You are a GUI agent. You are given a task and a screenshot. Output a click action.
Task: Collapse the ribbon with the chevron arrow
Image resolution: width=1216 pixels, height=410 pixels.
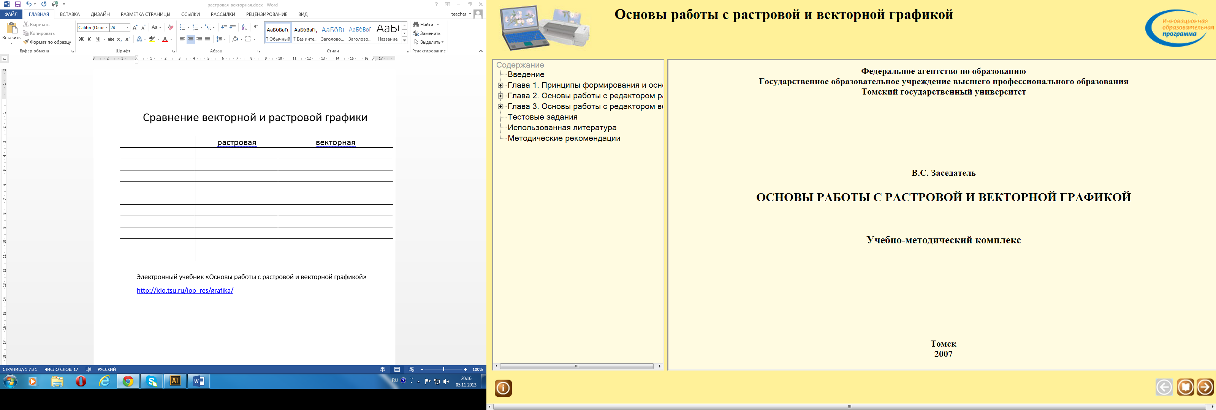[481, 51]
